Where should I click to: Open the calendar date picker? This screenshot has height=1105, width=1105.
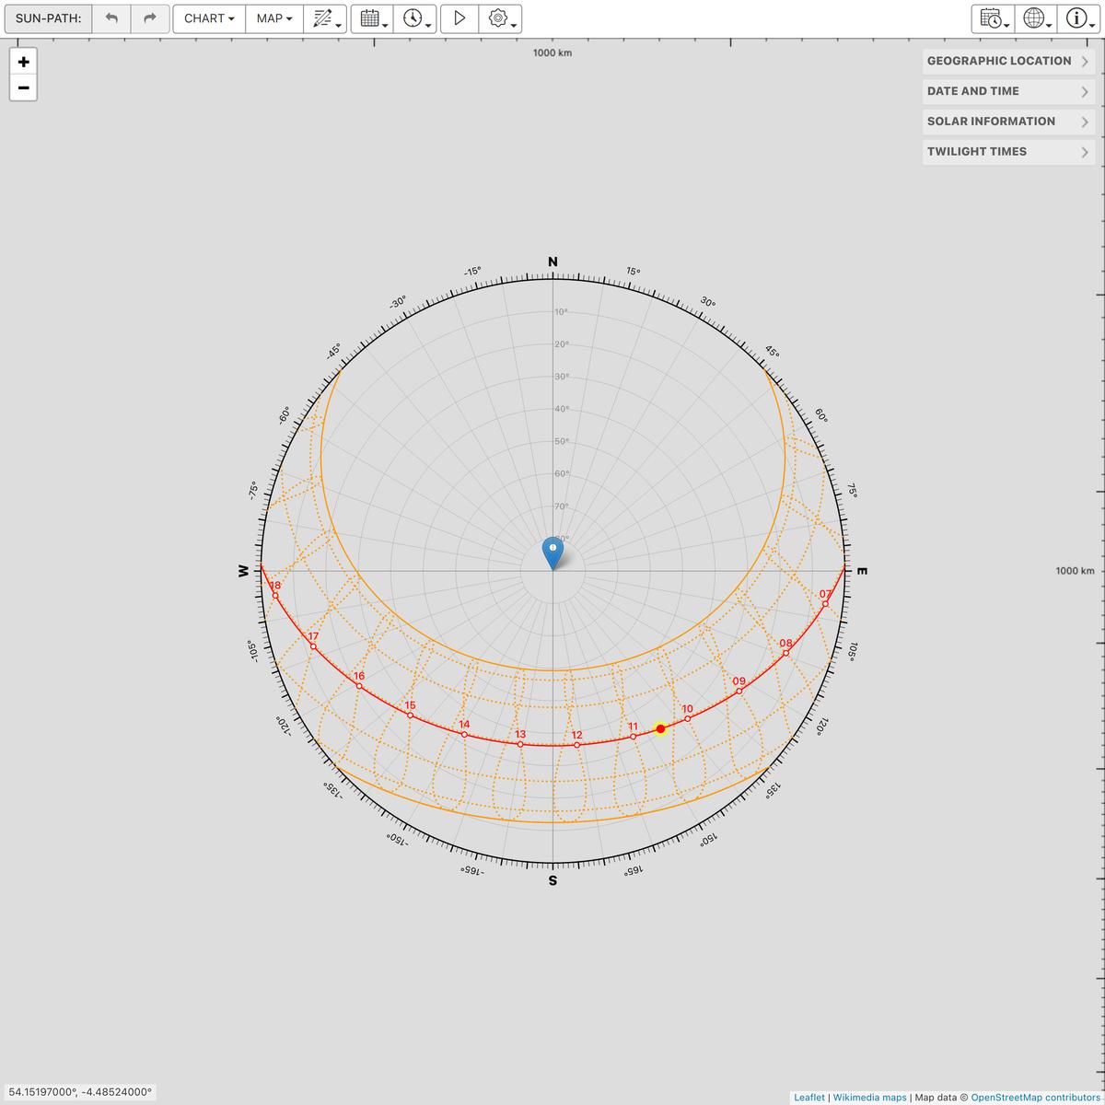tap(372, 18)
